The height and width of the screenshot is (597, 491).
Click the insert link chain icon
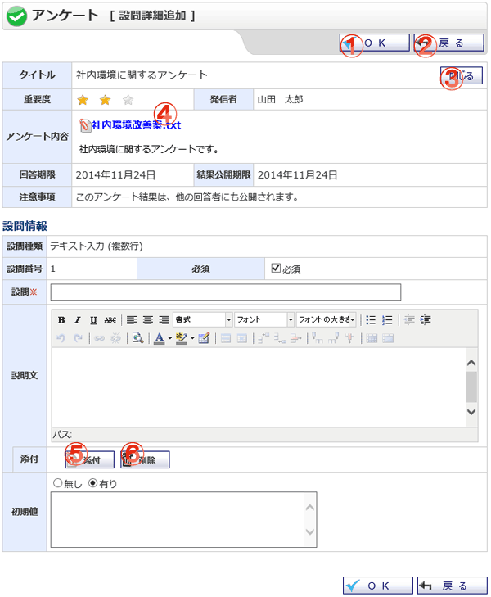pyautogui.click(x=99, y=338)
